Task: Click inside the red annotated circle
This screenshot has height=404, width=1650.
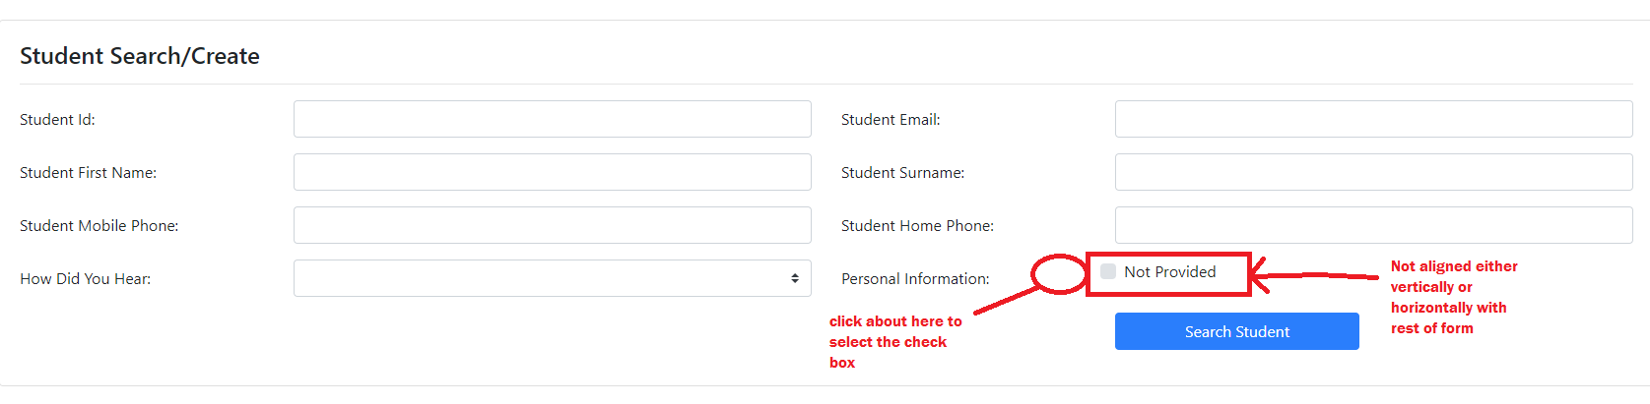Action: click(x=1059, y=273)
